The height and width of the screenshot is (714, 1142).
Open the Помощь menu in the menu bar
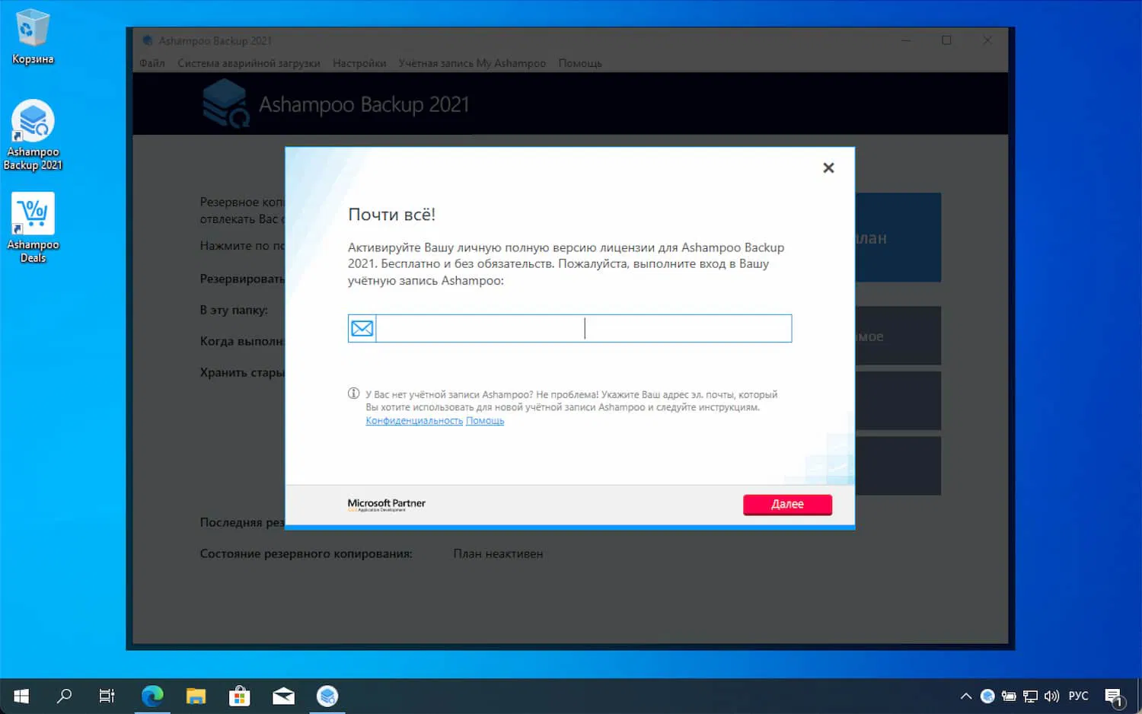pos(580,63)
